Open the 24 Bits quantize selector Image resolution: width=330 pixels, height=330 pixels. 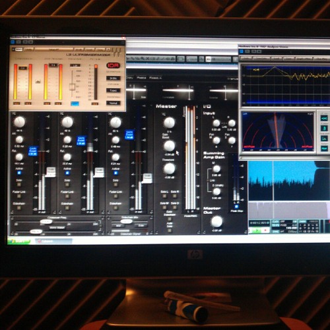(114, 78)
